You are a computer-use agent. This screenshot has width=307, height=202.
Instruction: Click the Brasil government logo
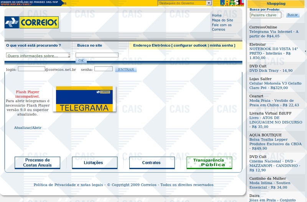pyautogui.click(x=232, y=3)
